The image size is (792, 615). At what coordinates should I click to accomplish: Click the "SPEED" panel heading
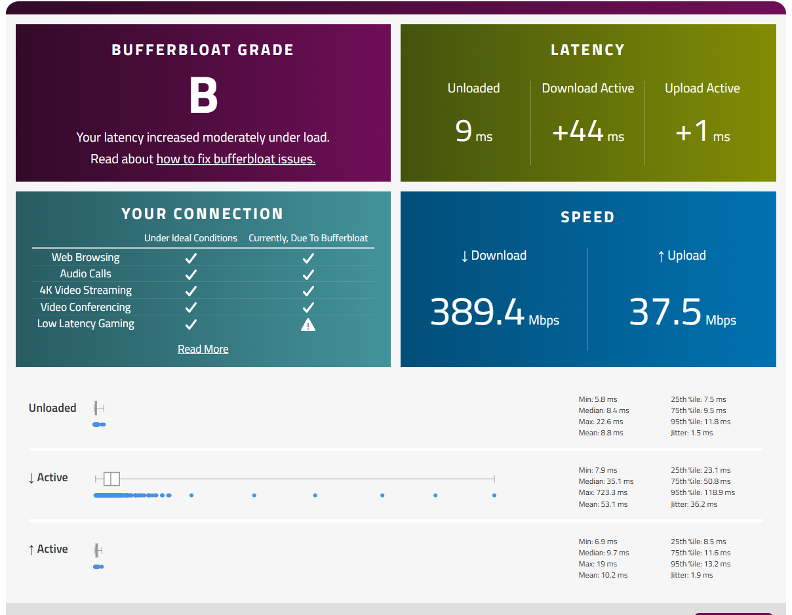(x=588, y=217)
